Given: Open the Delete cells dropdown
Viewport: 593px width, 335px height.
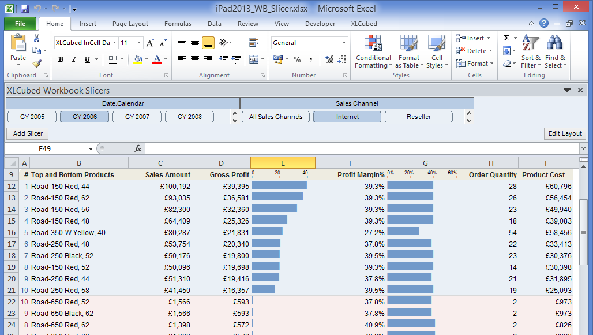Looking at the screenshot, I should pyautogui.click(x=490, y=51).
